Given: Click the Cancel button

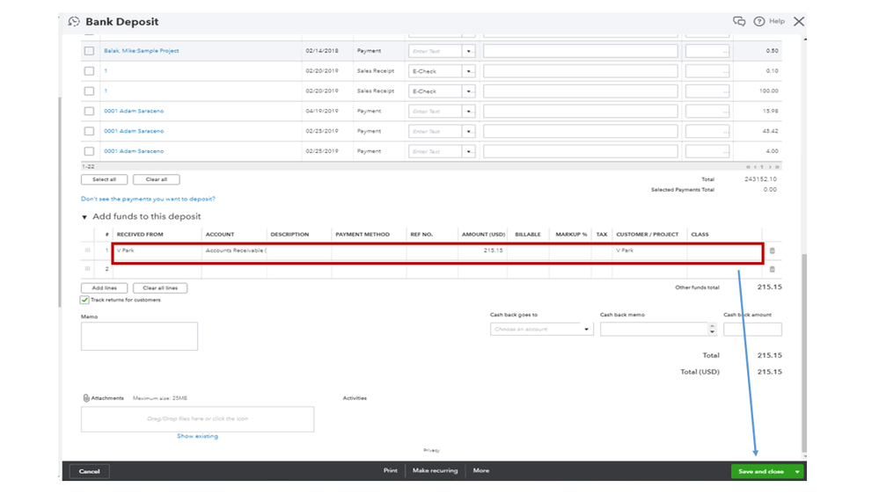Looking at the screenshot, I should tap(89, 472).
